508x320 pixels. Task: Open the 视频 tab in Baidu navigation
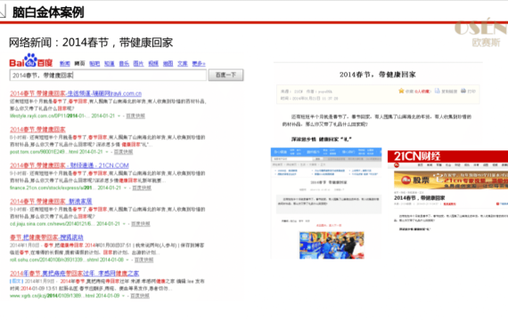pos(153,64)
